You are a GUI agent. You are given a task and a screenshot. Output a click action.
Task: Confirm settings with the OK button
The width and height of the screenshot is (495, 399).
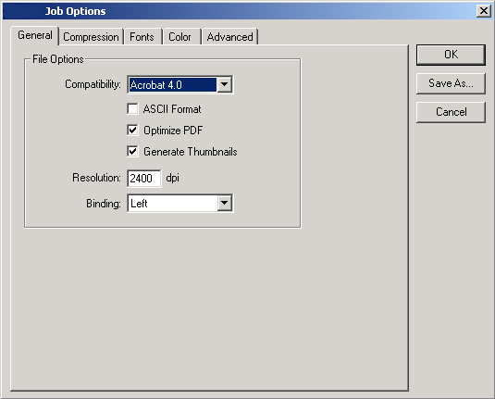coord(451,55)
